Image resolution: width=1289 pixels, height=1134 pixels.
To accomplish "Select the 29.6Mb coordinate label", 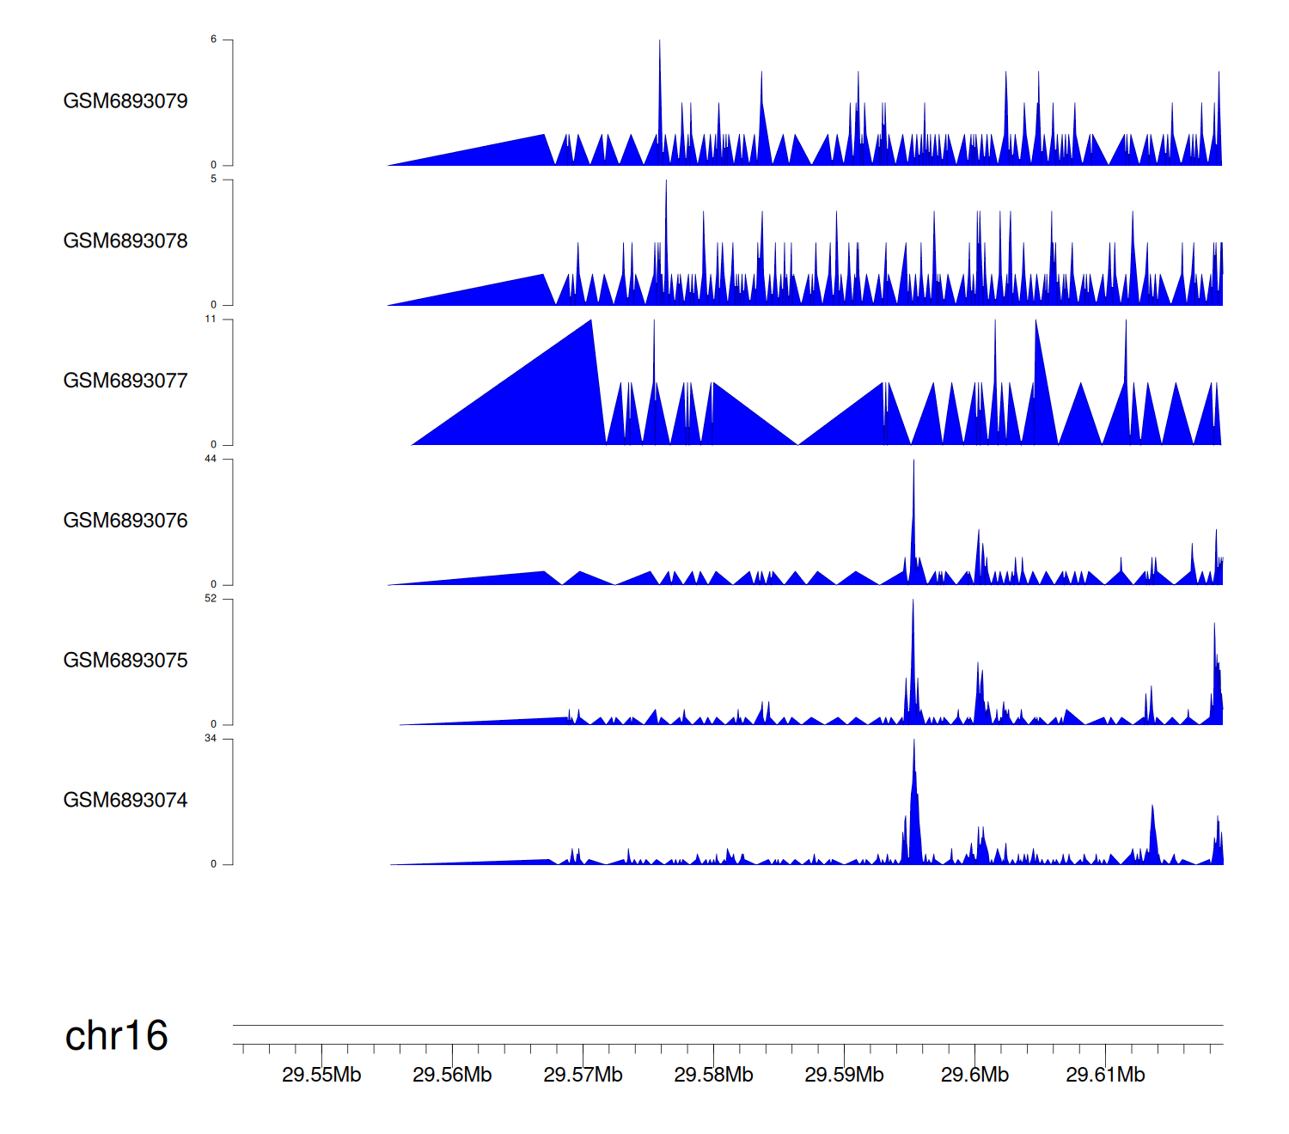I will point(974,1075).
